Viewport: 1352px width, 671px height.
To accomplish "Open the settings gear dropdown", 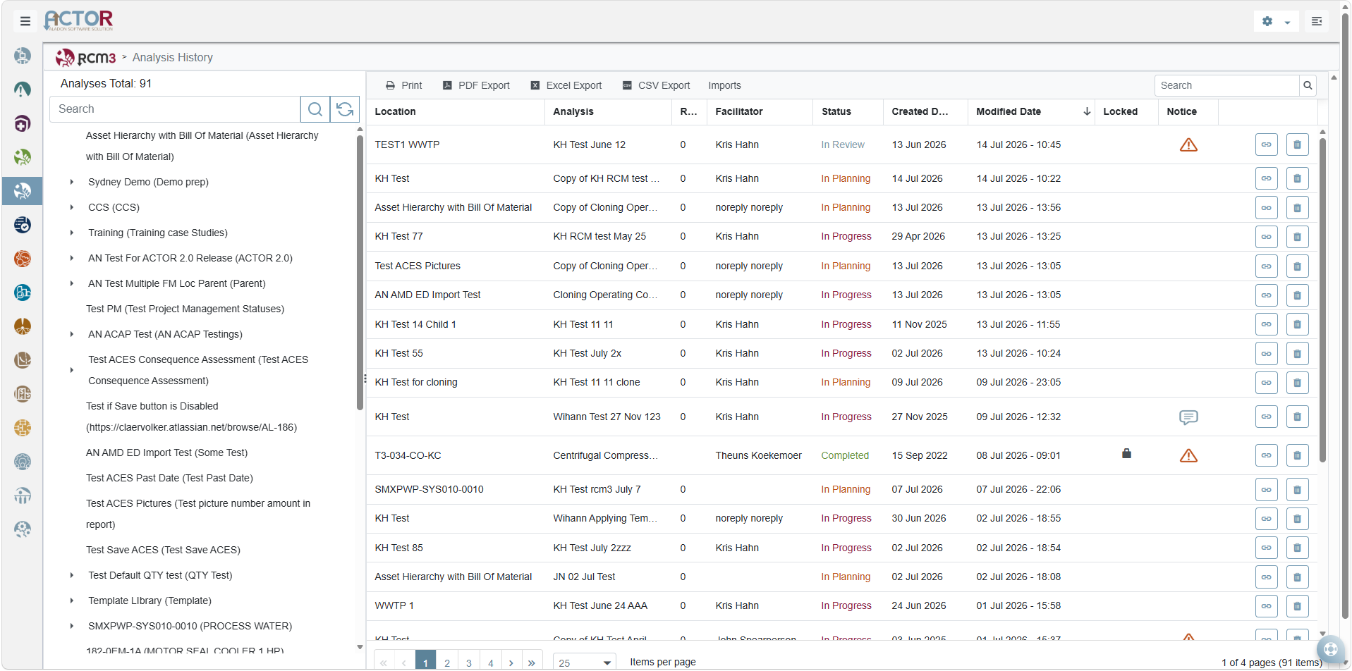I will [x=1277, y=21].
